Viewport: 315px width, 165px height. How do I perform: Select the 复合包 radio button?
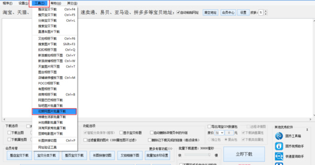[226, 139]
